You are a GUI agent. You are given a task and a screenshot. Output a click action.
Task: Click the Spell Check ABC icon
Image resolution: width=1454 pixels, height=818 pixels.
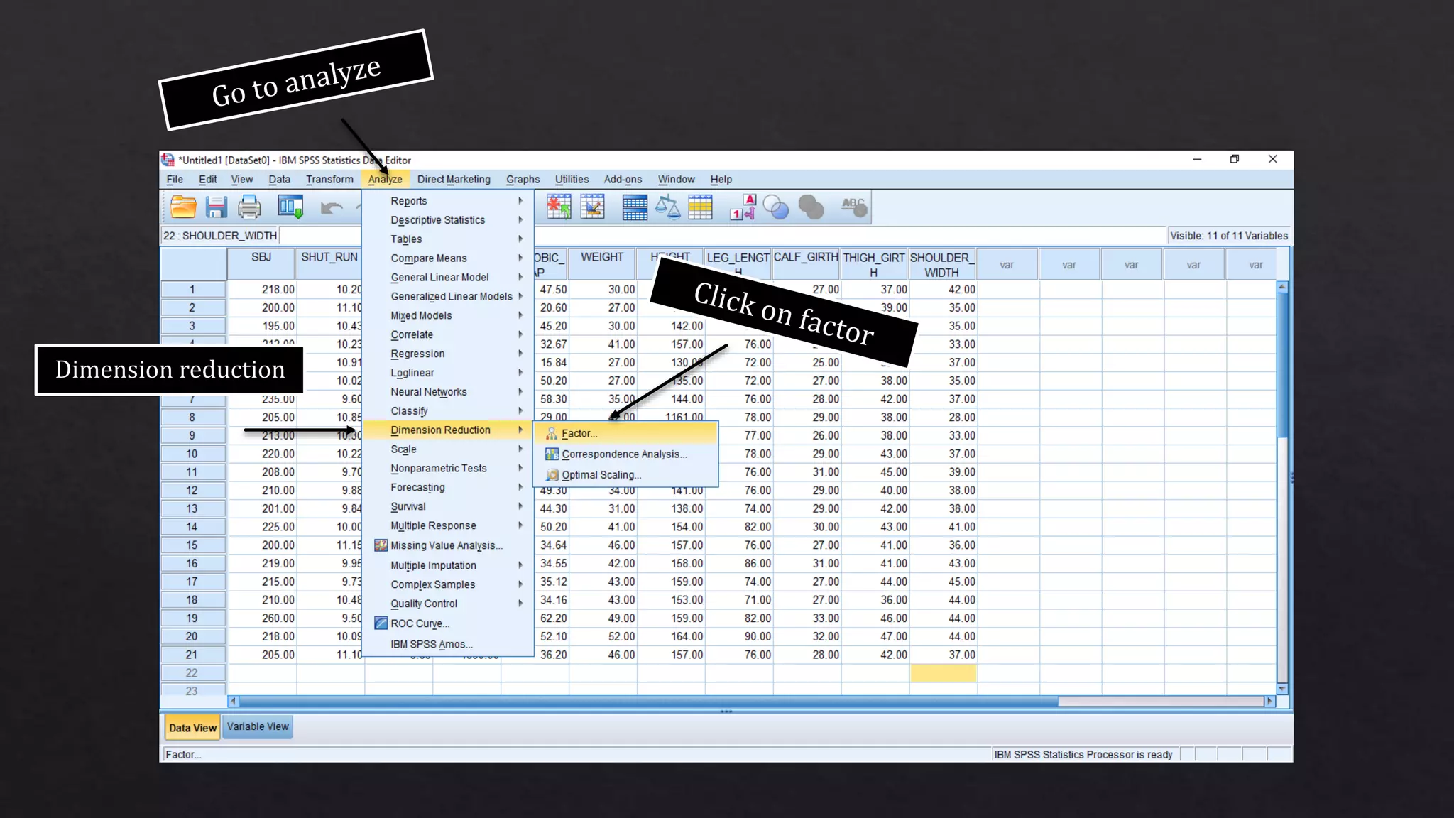[x=854, y=207]
